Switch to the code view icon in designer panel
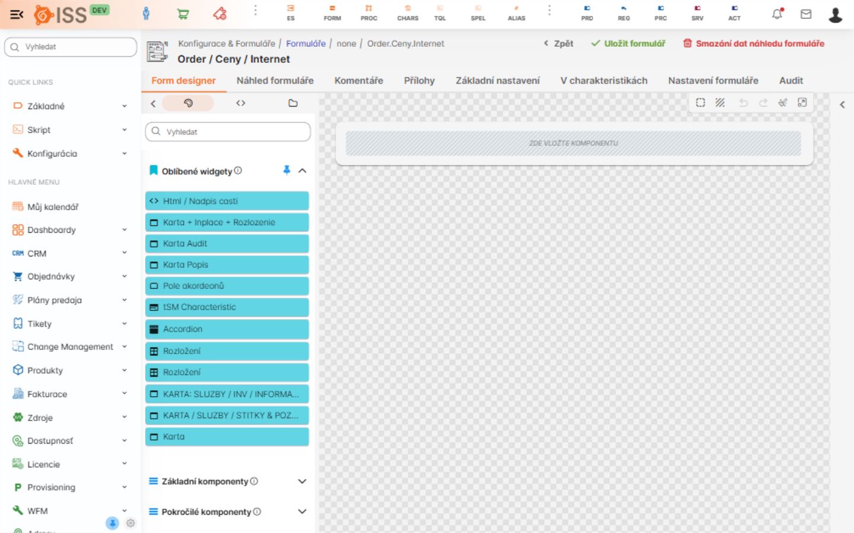 click(240, 103)
